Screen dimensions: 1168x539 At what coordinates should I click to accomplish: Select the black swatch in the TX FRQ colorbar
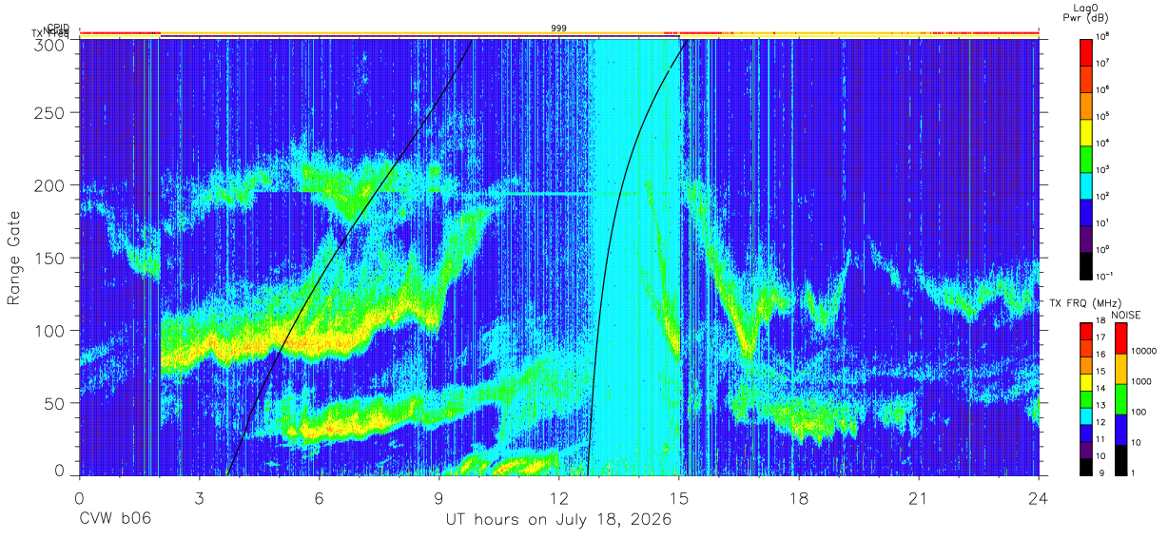[1086, 467]
